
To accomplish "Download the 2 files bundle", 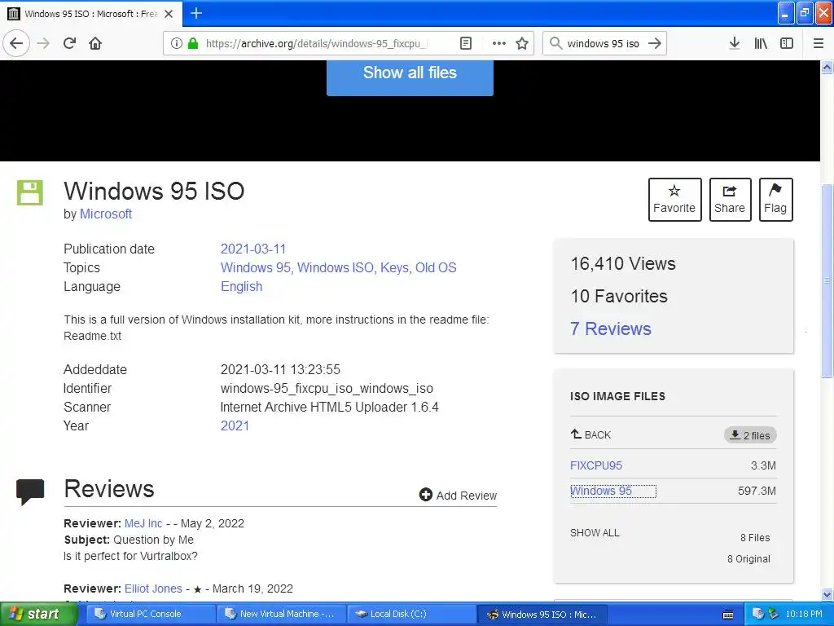I will [750, 435].
